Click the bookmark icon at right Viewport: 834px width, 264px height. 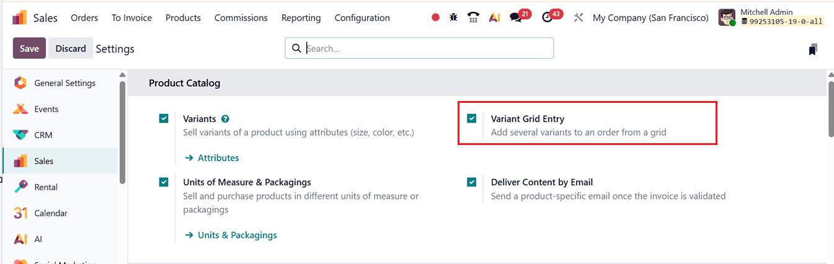[x=813, y=50]
